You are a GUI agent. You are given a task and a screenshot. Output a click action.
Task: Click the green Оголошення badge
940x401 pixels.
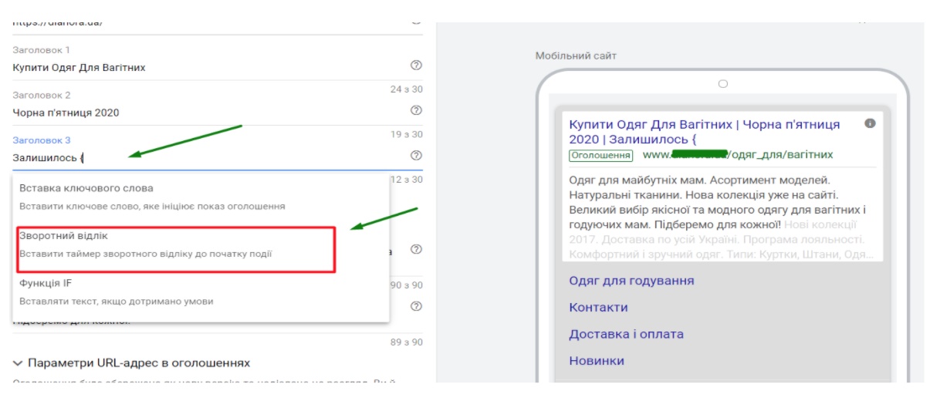pos(600,155)
